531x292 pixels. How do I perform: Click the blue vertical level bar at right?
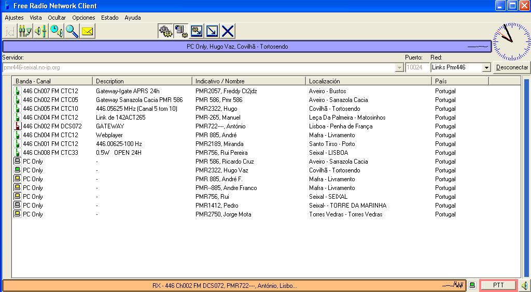[526, 179]
